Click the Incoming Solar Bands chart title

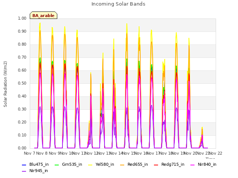(118, 4)
